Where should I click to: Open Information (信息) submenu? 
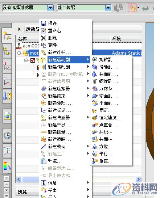tap(65, 183)
